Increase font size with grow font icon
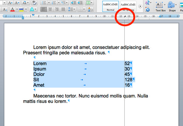The image size is (183, 126). click(x=10, y=3)
